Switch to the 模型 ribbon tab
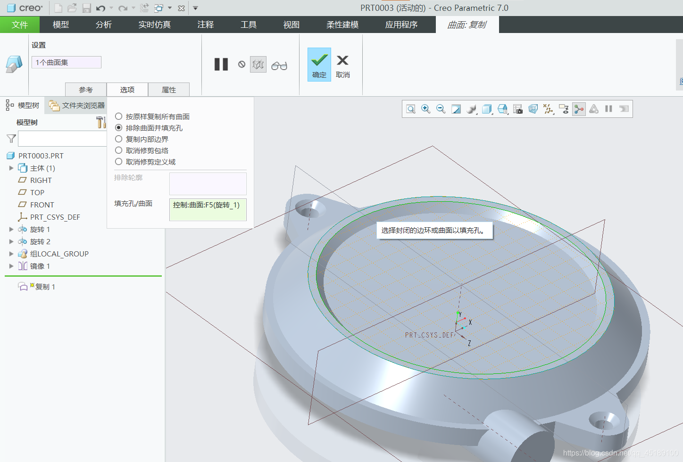 pyautogui.click(x=61, y=25)
